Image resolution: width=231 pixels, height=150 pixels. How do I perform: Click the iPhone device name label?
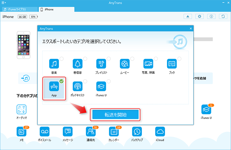pos(8,17)
